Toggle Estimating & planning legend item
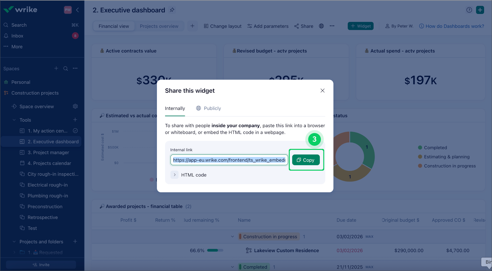Image resolution: width=492 pixels, height=271 pixels. click(444, 157)
